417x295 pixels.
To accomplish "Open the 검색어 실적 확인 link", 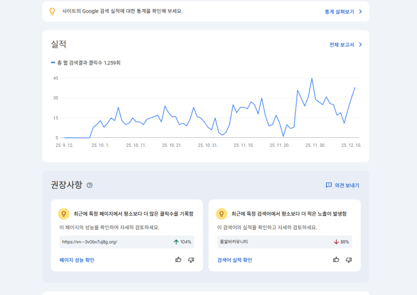I will click(x=234, y=260).
